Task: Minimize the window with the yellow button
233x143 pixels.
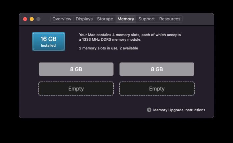Action: point(32,19)
